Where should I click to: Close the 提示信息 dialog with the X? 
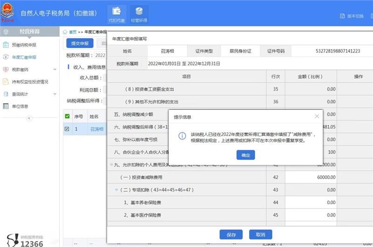pos(317,116)
